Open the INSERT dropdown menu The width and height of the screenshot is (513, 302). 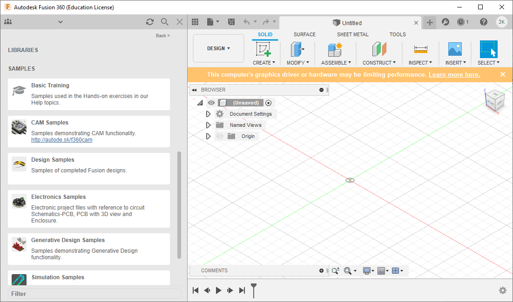click(x=455, y=63)
